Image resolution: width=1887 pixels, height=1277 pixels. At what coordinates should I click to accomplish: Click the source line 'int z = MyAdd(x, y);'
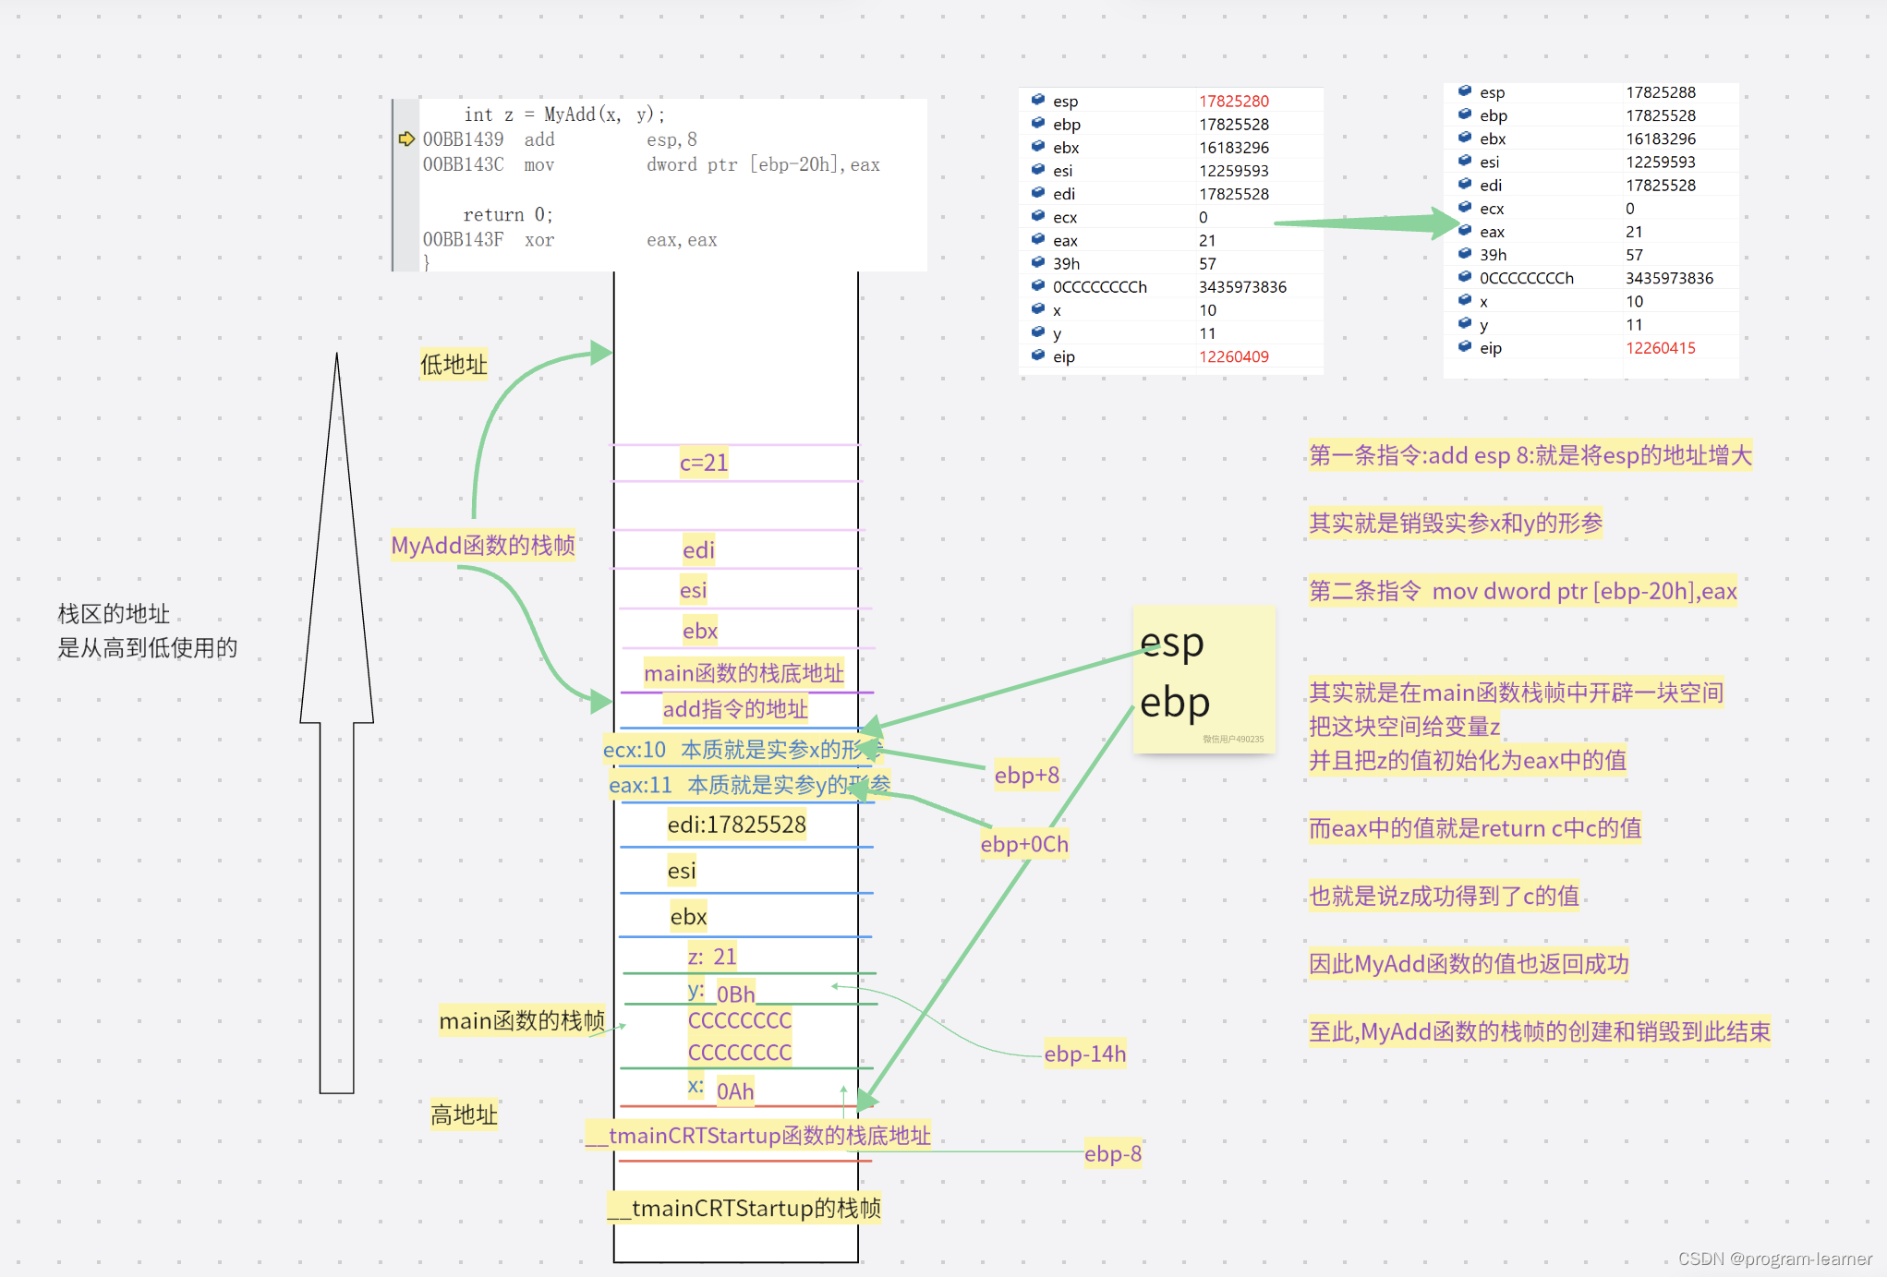tap(564, 114)
